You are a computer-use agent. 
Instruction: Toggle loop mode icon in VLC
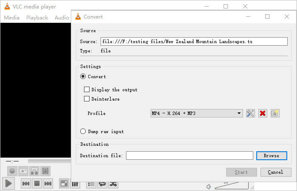(x=102, y=184)
